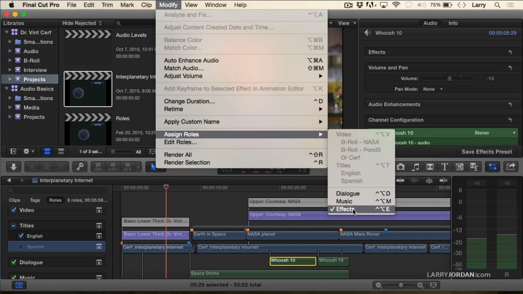Open the browser gear action menu
Image resolution: width=523 pixels, height=294 pixels.
[x=29, y=151]
